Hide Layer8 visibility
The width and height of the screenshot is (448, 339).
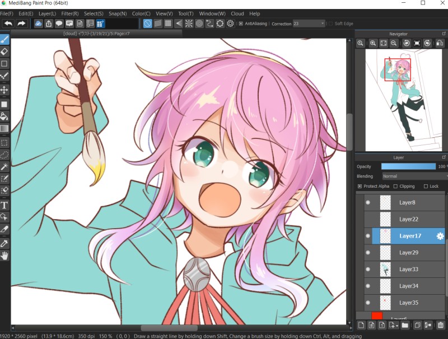(x=368, y=202)
